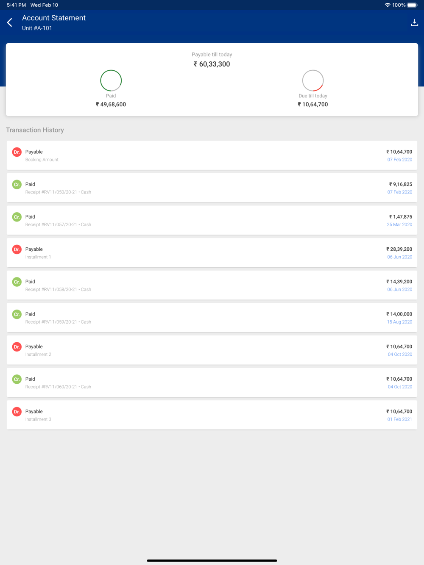Image resolution: width=424 pixels, height=565 pixels.
Task: Select 'Installment 1' subtitle
Action: 38,257
